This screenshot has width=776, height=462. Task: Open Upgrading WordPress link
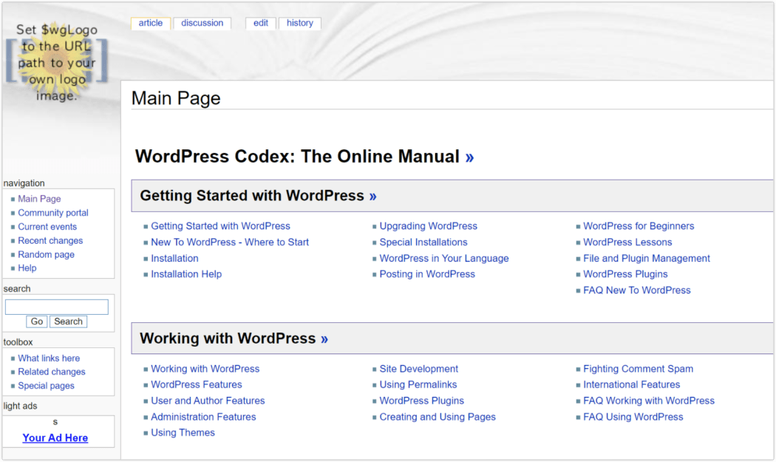(x=429, y=225)
